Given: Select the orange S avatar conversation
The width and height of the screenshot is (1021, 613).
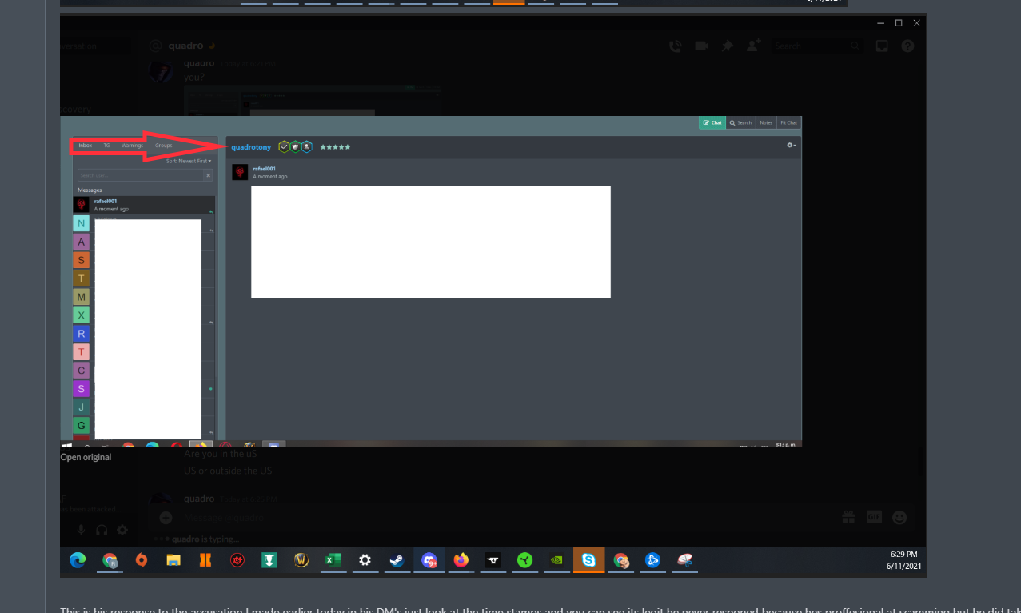Looking at the screenshot, I should point(81,260).
